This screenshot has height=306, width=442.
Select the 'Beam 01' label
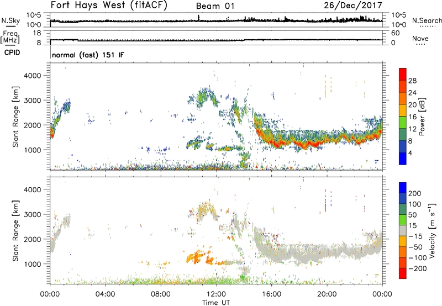coord(215,6)
